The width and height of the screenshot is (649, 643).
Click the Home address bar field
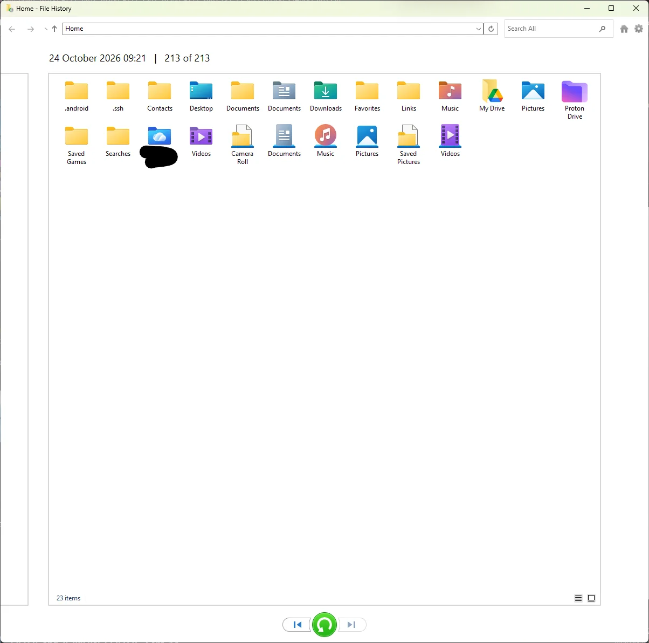[272, 29]
